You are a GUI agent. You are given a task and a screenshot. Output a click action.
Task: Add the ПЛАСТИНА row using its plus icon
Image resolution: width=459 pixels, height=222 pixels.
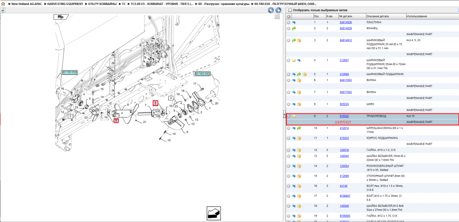pos(289,22)
